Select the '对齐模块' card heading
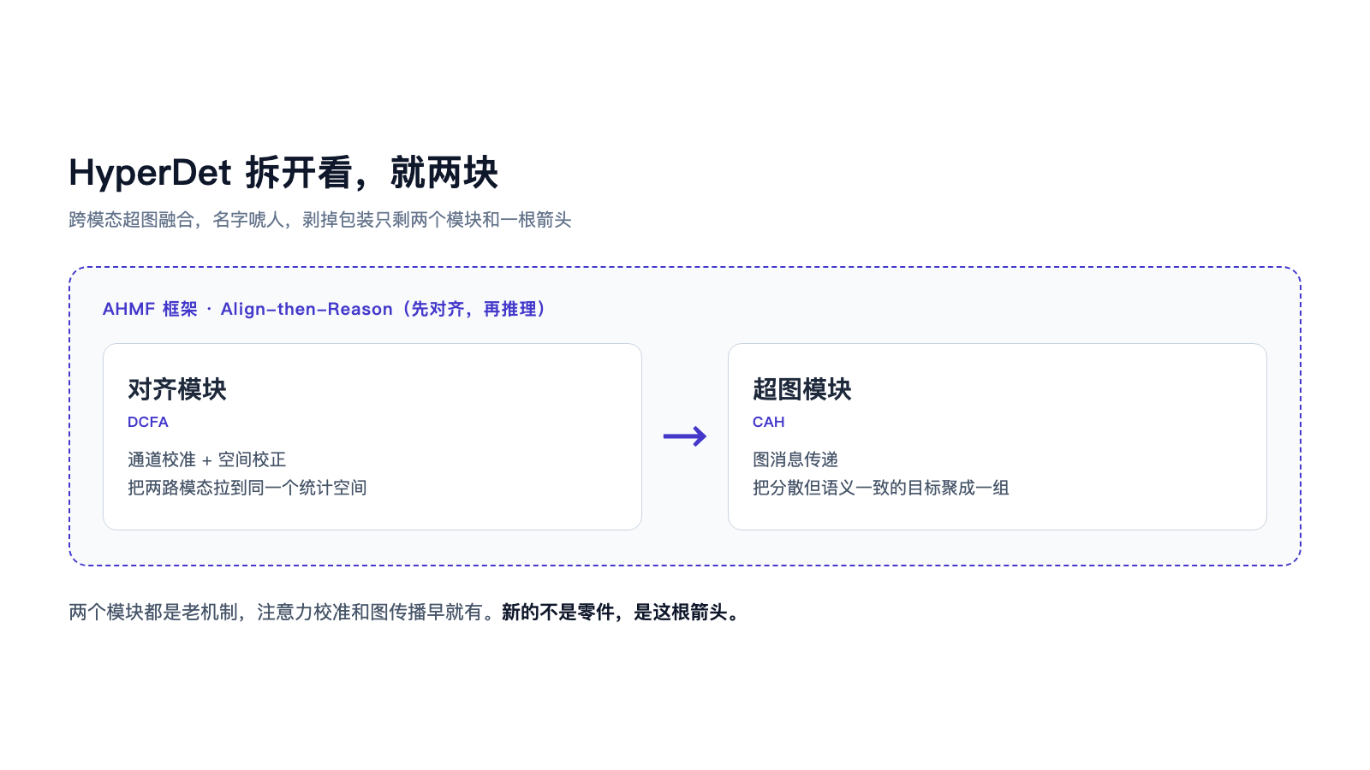 pyautogui.click(x=177, y=389)
